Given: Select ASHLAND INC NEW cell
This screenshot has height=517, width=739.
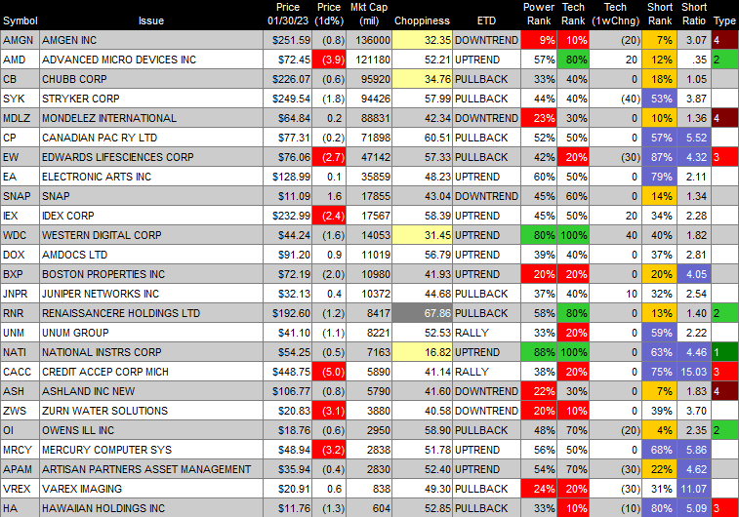Looking at the screenshot, I should pyautogui.click(x=151, y=392).
